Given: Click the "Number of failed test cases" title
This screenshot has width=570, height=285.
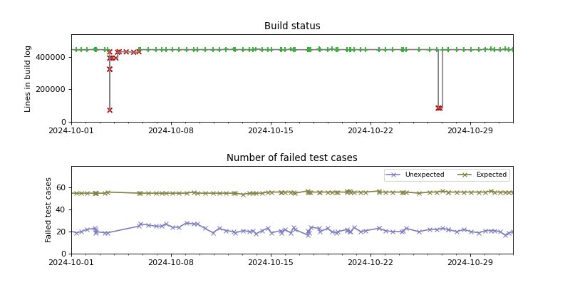Looking at the screenshot, I should (x=292, y=158).
